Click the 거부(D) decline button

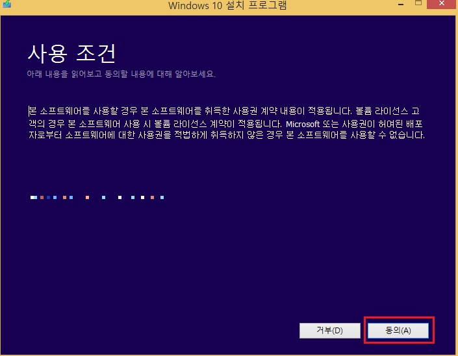tap(330, 330)
